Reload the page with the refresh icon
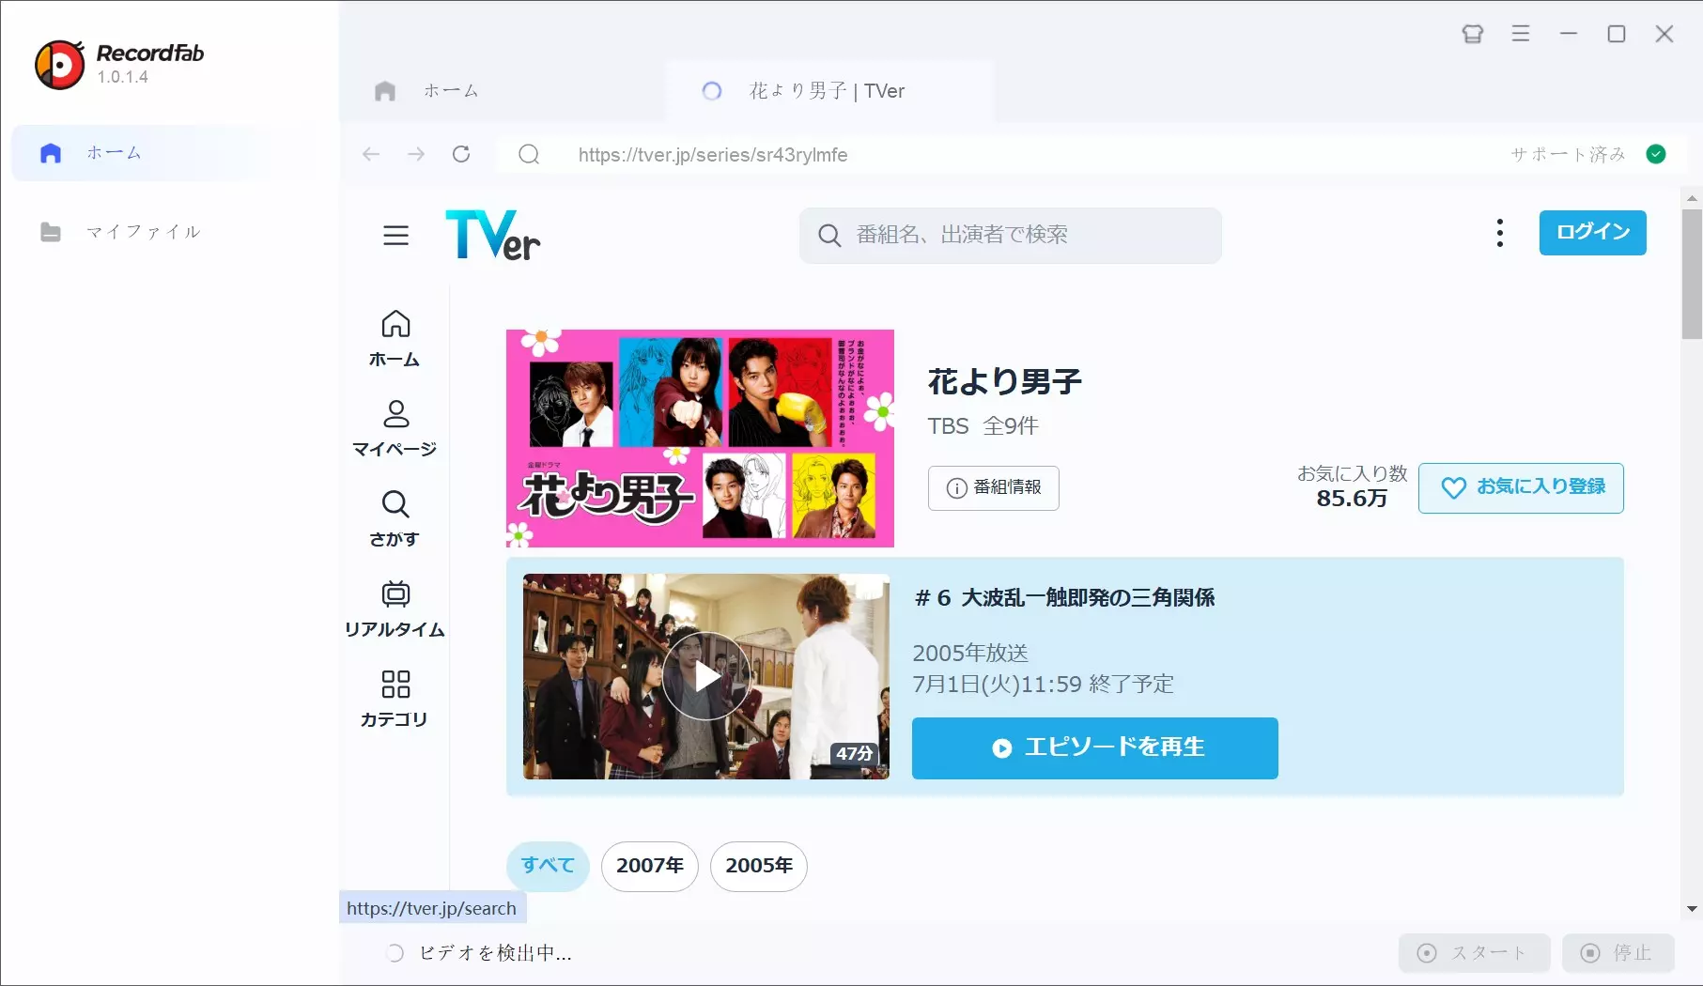The height and width of the screenshot is (986, 1703). pyautogui.click(x=461, y=154)
